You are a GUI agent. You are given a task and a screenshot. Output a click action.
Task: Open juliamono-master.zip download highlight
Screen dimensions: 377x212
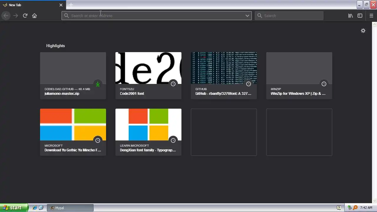click(x=73, y=76)
